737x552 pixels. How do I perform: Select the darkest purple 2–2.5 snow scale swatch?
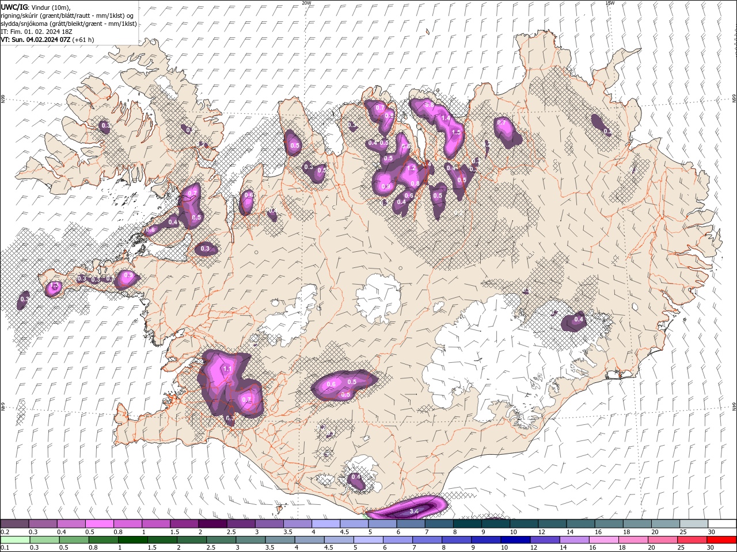[213, 524]
